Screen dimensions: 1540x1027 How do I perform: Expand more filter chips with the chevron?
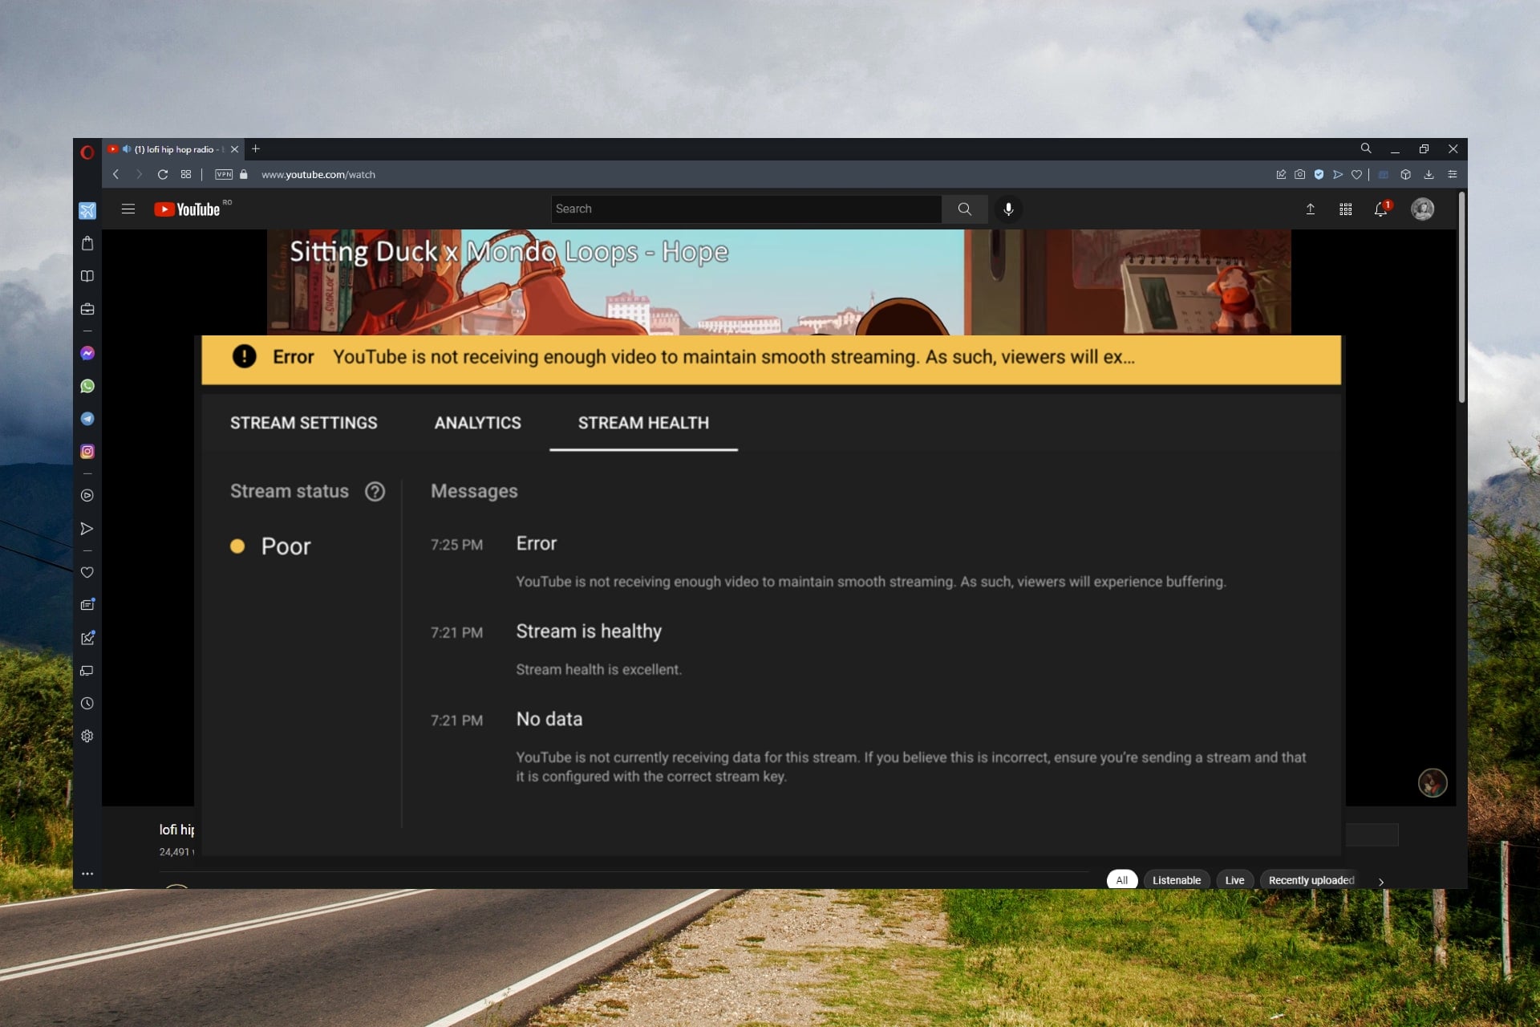1381,882
